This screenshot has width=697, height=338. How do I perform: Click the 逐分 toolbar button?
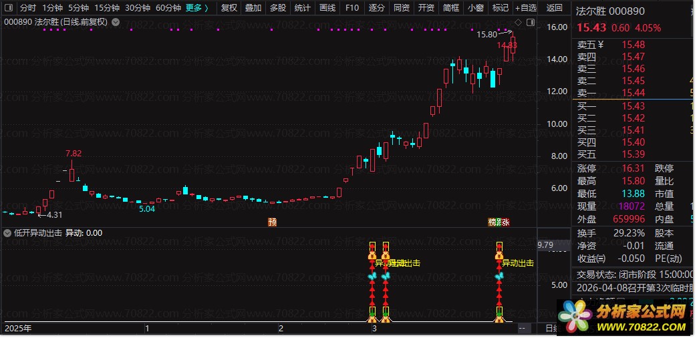click(x=376, y=7)
